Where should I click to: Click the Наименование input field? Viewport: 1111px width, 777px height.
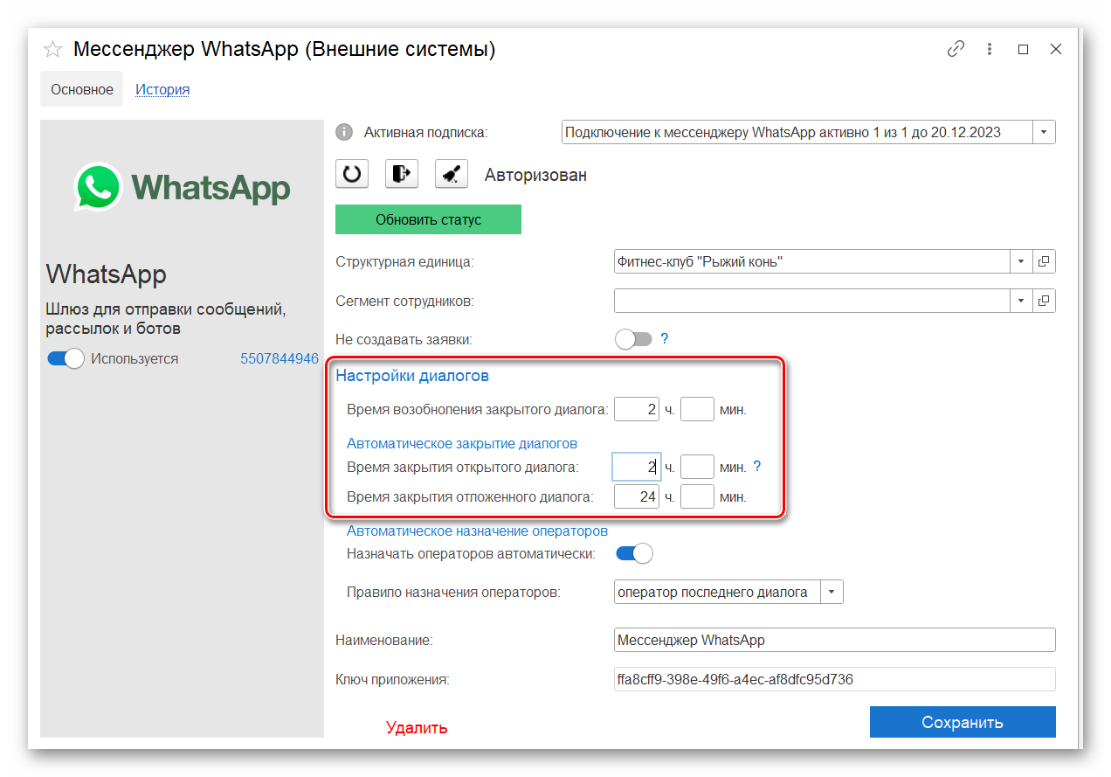click(x=835, y=640)
